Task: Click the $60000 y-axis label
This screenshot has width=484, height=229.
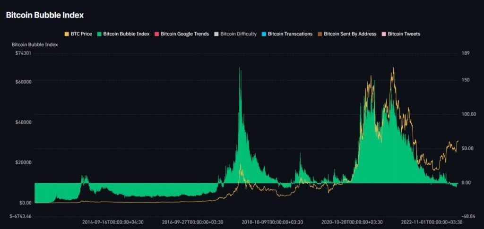Action: pyautogui.click(x=23, y=82)
